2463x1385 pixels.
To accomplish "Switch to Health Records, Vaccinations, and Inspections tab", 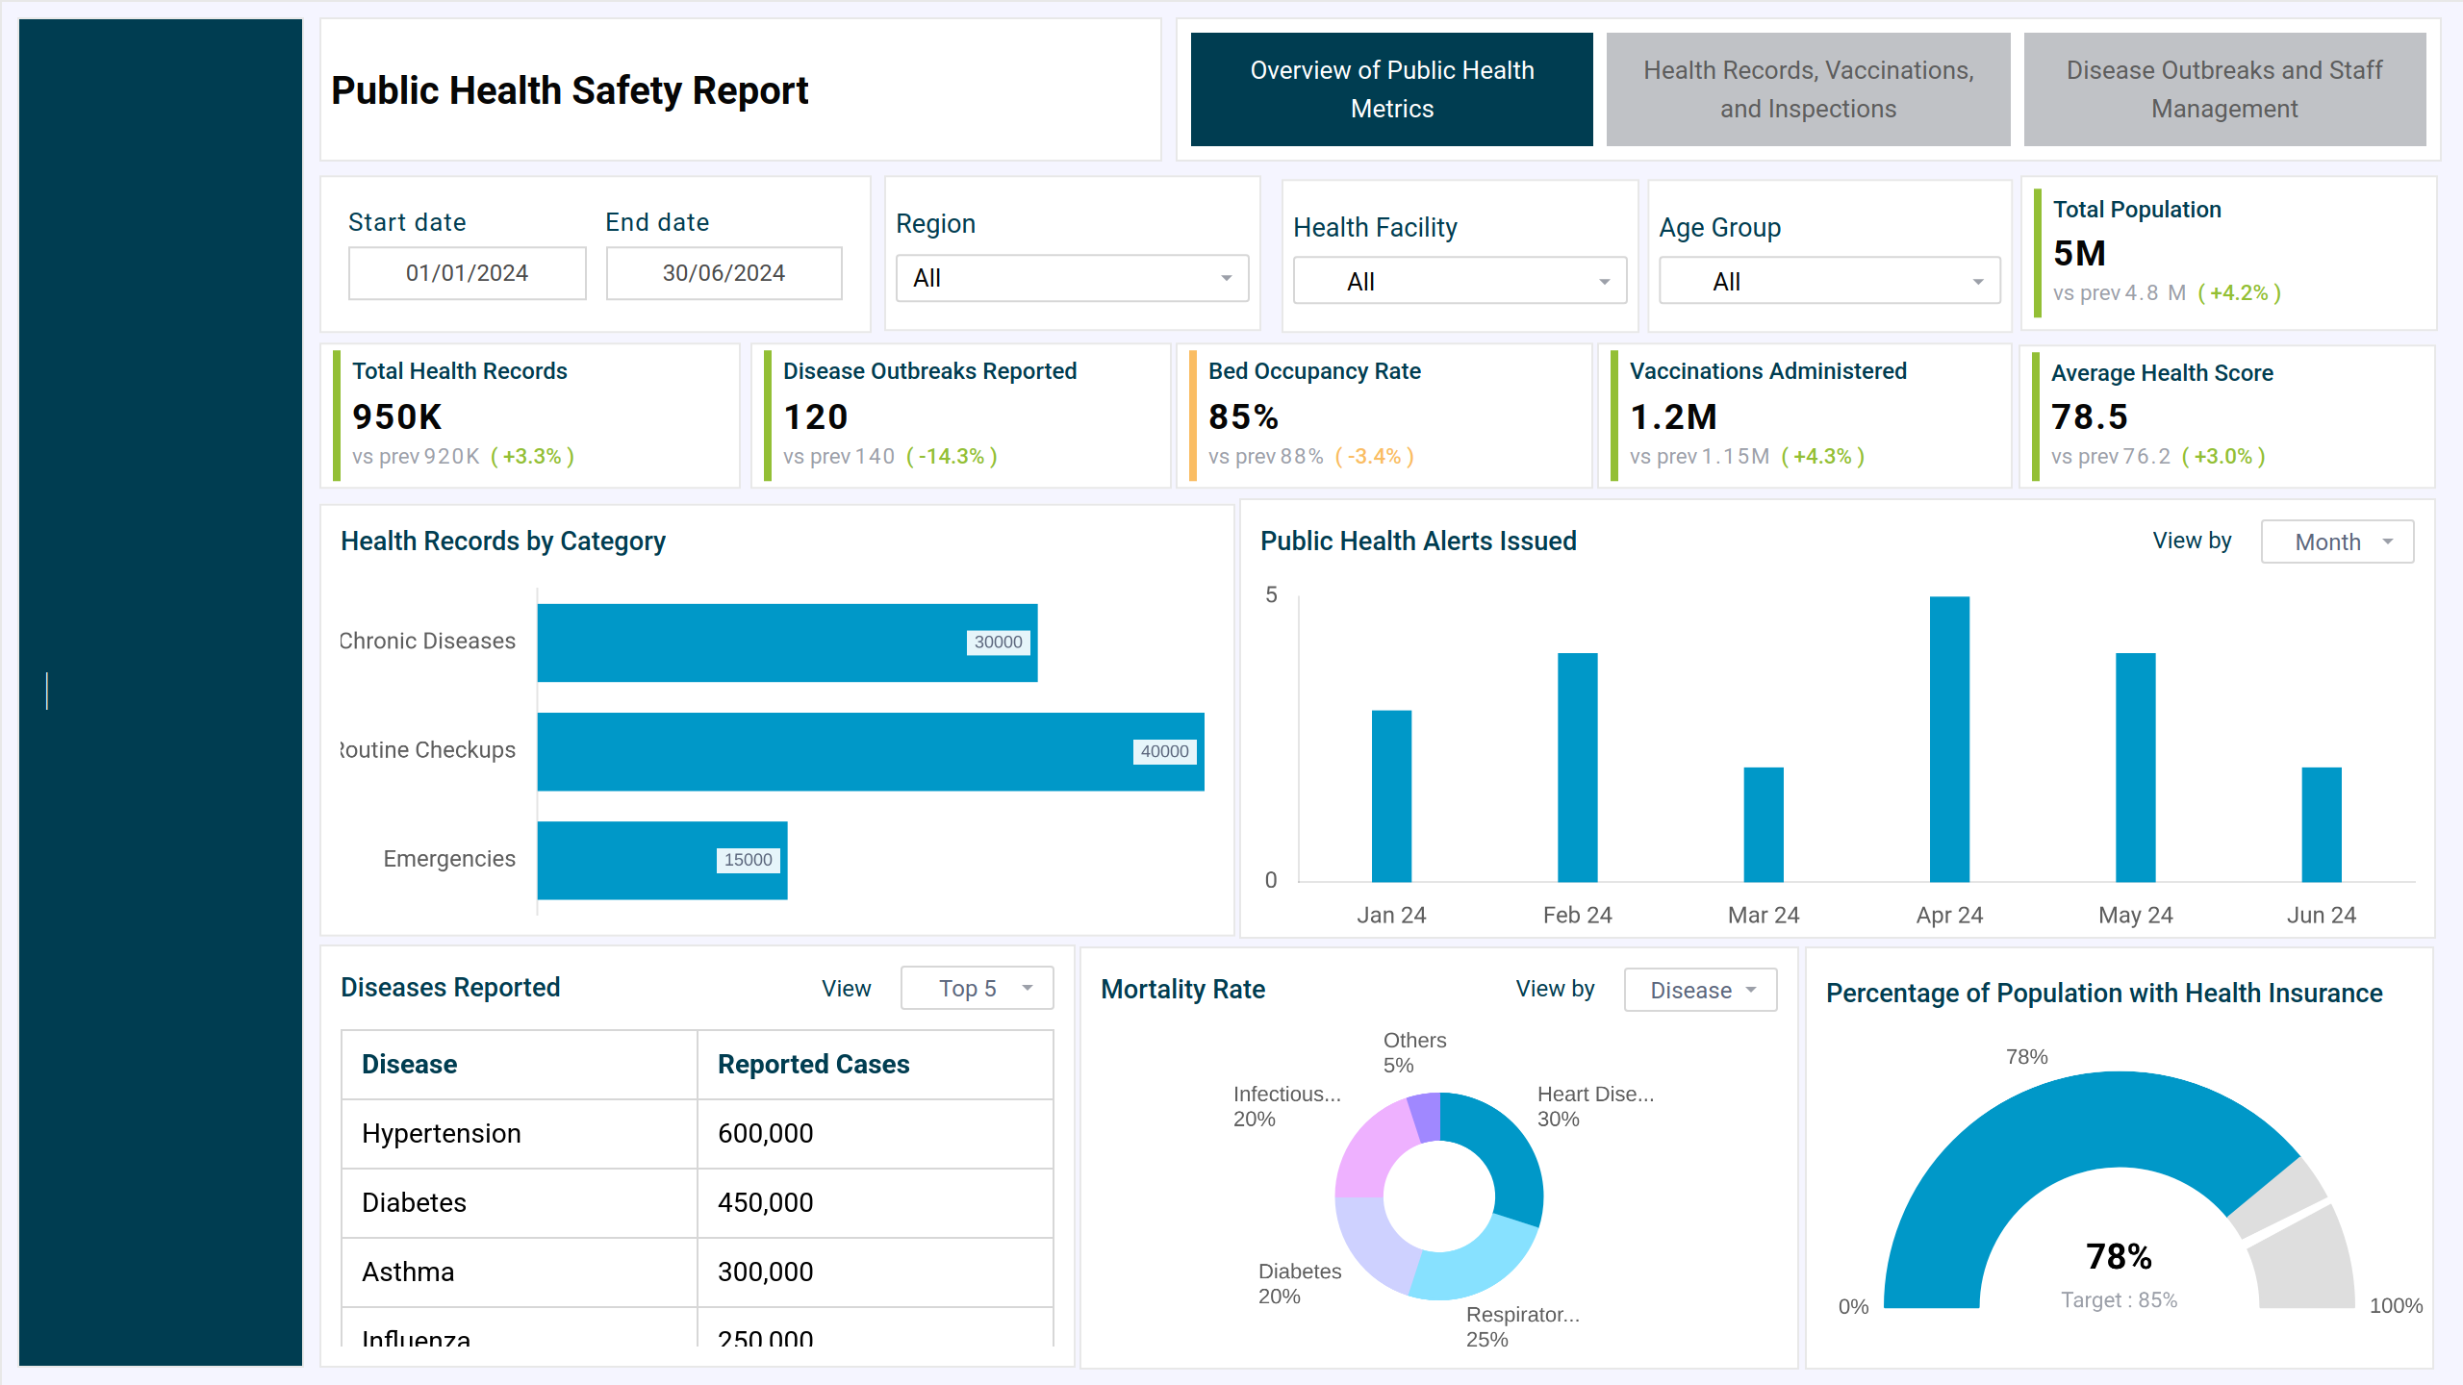I will click(1808, 89).
